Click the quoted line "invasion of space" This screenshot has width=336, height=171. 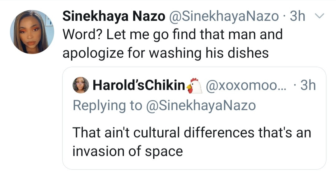click(x=128, y=151)
